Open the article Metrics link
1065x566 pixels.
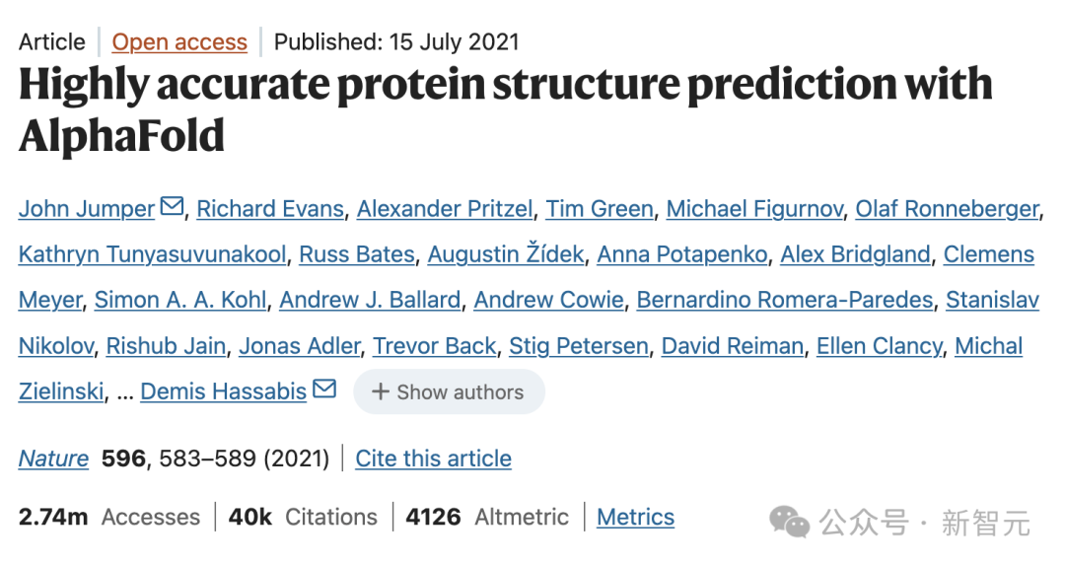[x=636, y=517]
